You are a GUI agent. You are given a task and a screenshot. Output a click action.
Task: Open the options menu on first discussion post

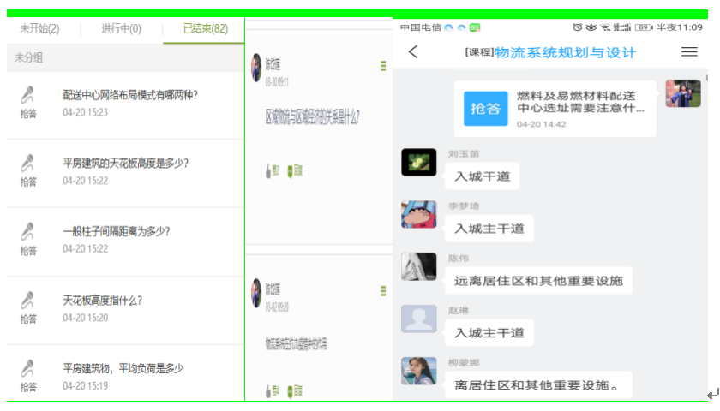coord(383,67)
